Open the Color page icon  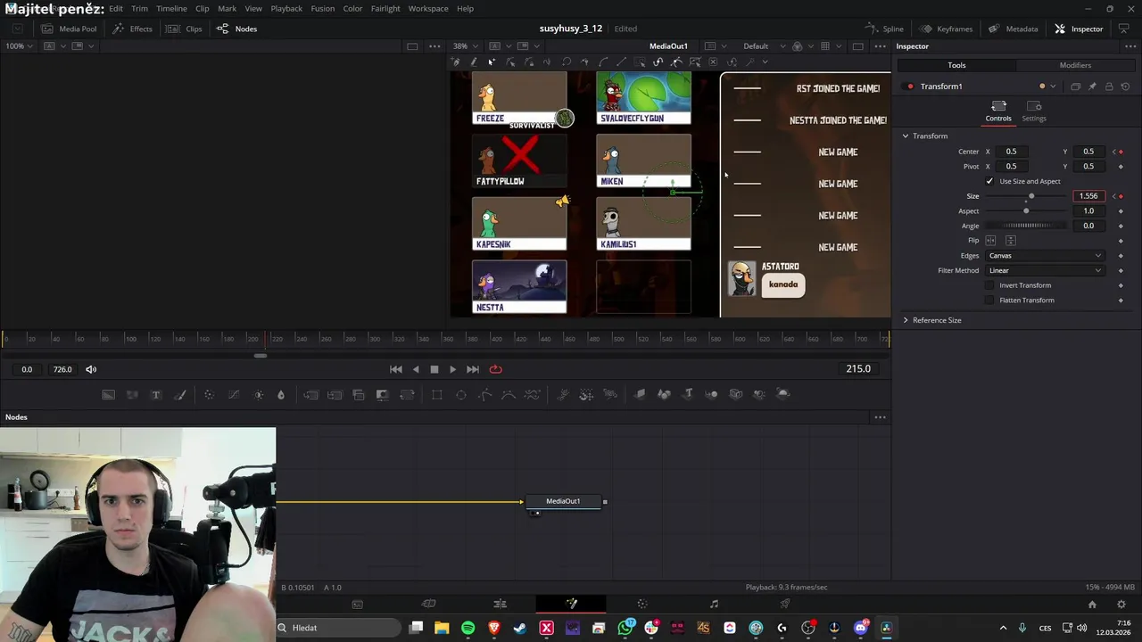click(642, 604)
